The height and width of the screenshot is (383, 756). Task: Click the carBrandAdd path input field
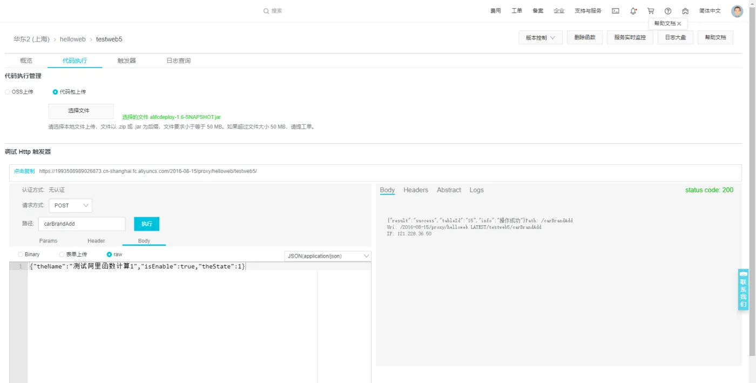click(82, 224)
